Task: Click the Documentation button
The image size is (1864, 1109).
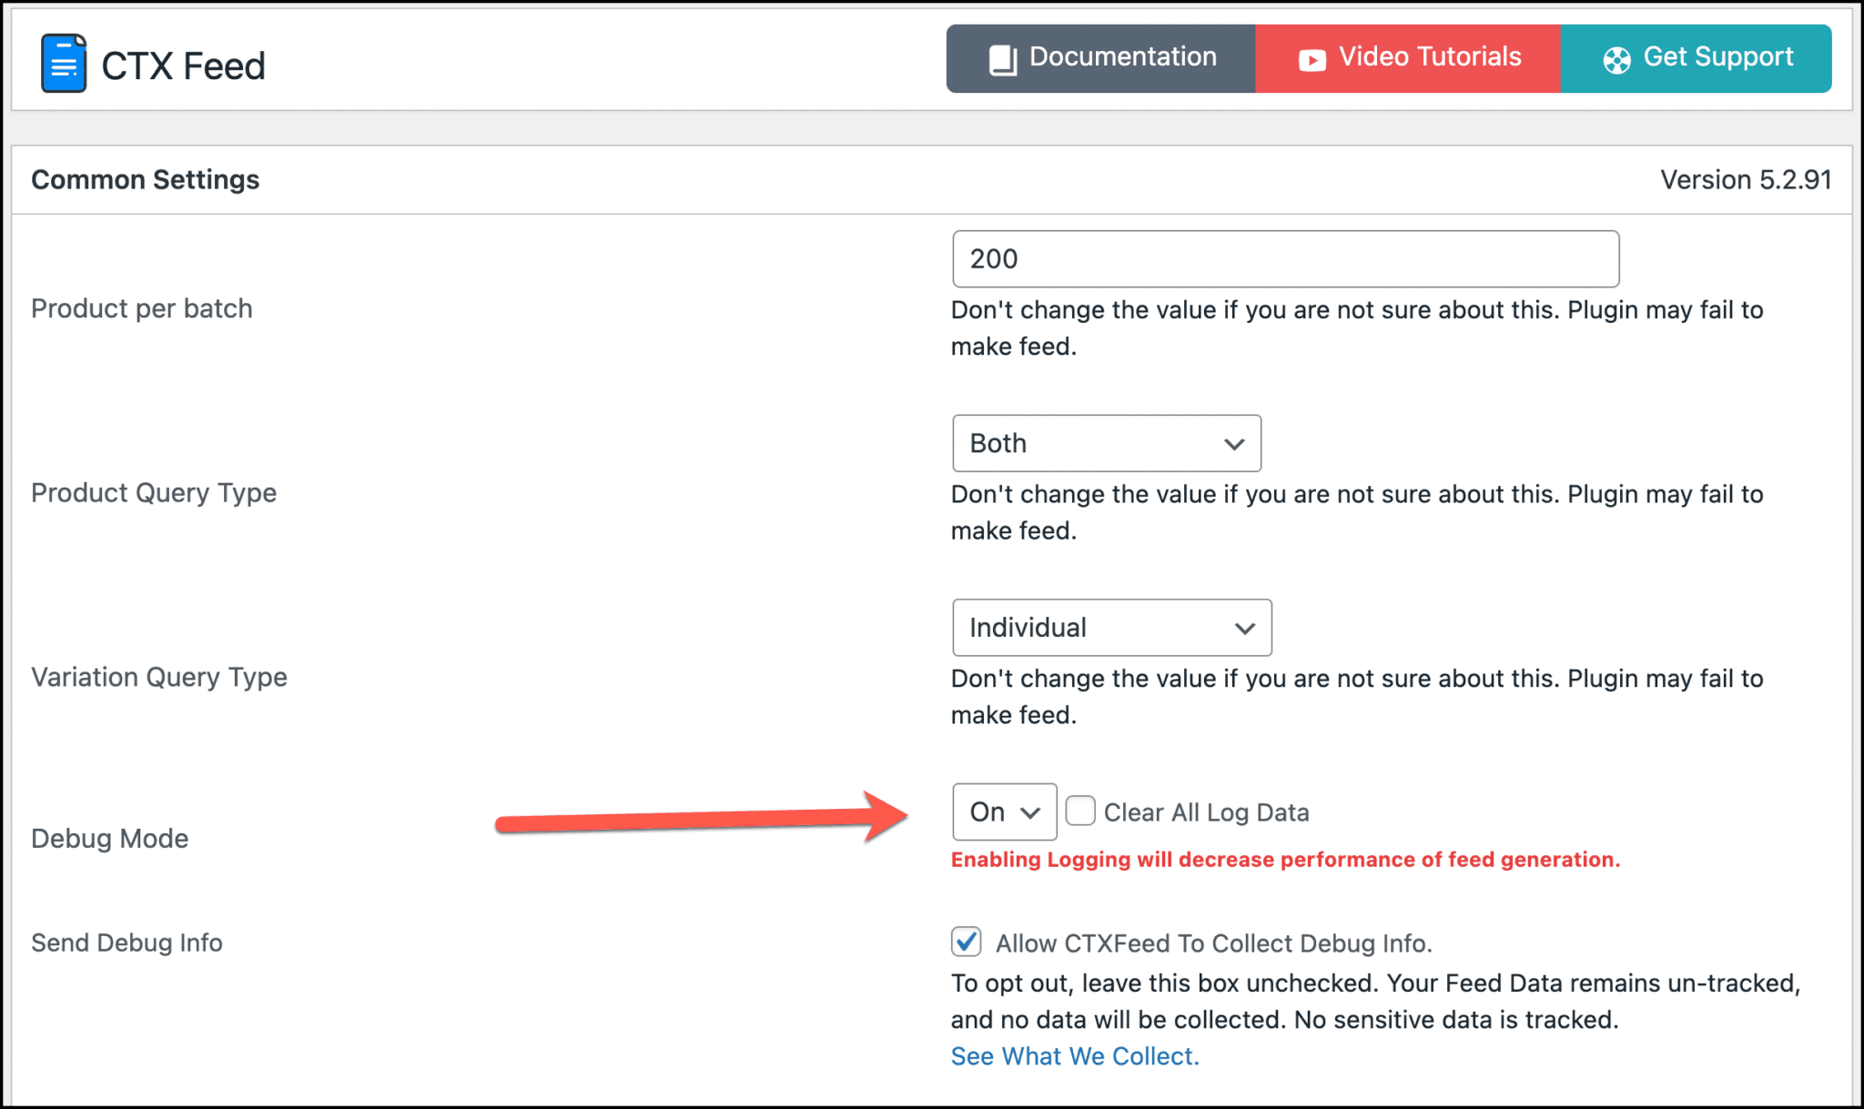Action: [1099, 57]
